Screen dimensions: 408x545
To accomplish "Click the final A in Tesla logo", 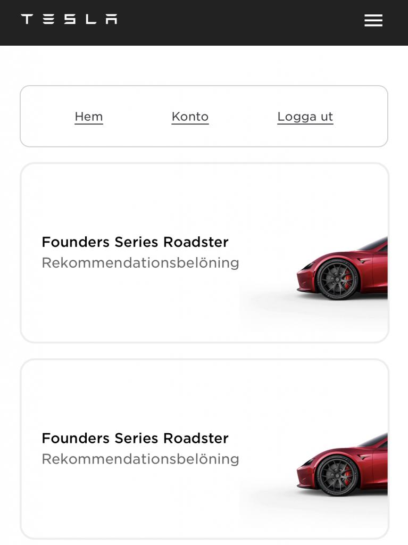I will coord(112,19).
